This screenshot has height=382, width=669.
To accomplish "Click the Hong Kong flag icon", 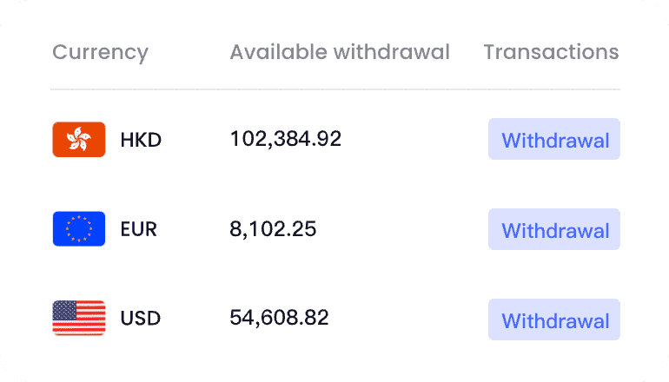I will click(x=79, y=140).
